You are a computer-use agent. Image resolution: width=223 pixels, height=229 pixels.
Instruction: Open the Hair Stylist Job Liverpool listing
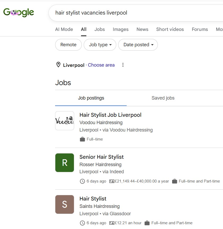(110, 115)
